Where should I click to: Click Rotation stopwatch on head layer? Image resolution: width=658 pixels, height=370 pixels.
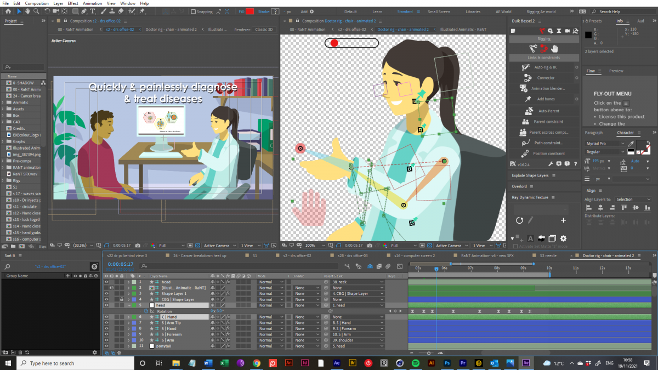pos(146,311)
